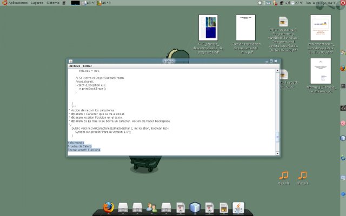Click the line "Enorabuena!!! Funciona"

tap(84, 150)
